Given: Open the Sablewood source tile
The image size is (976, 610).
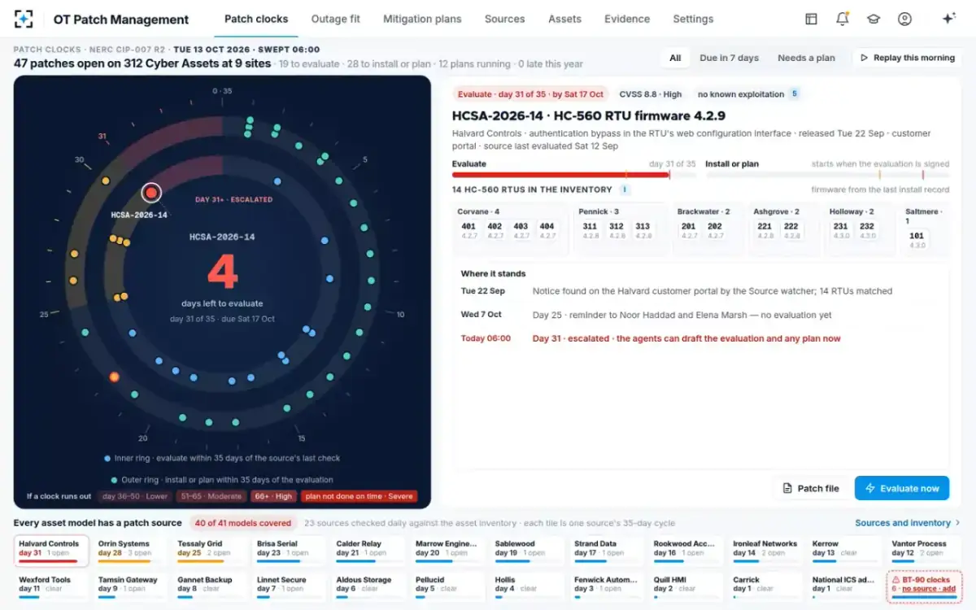Looking at the screenshot, I should pos(528,550).
